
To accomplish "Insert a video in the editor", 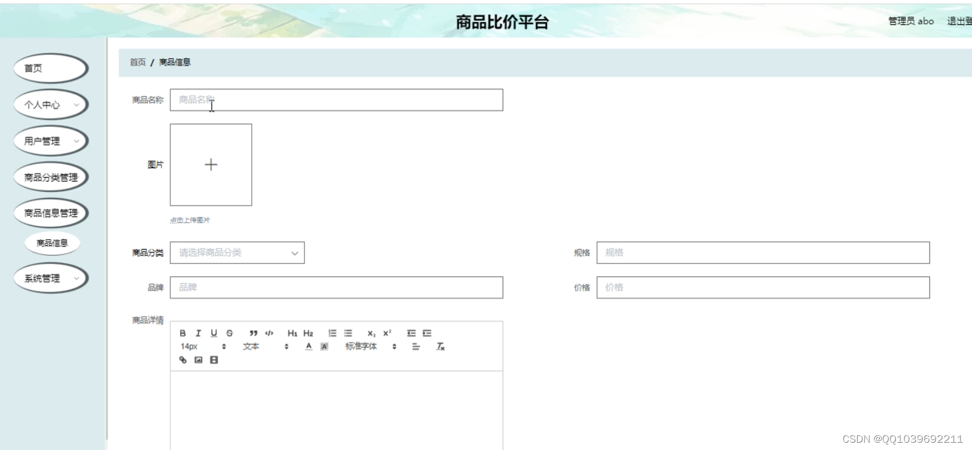I will click(214, 360).
